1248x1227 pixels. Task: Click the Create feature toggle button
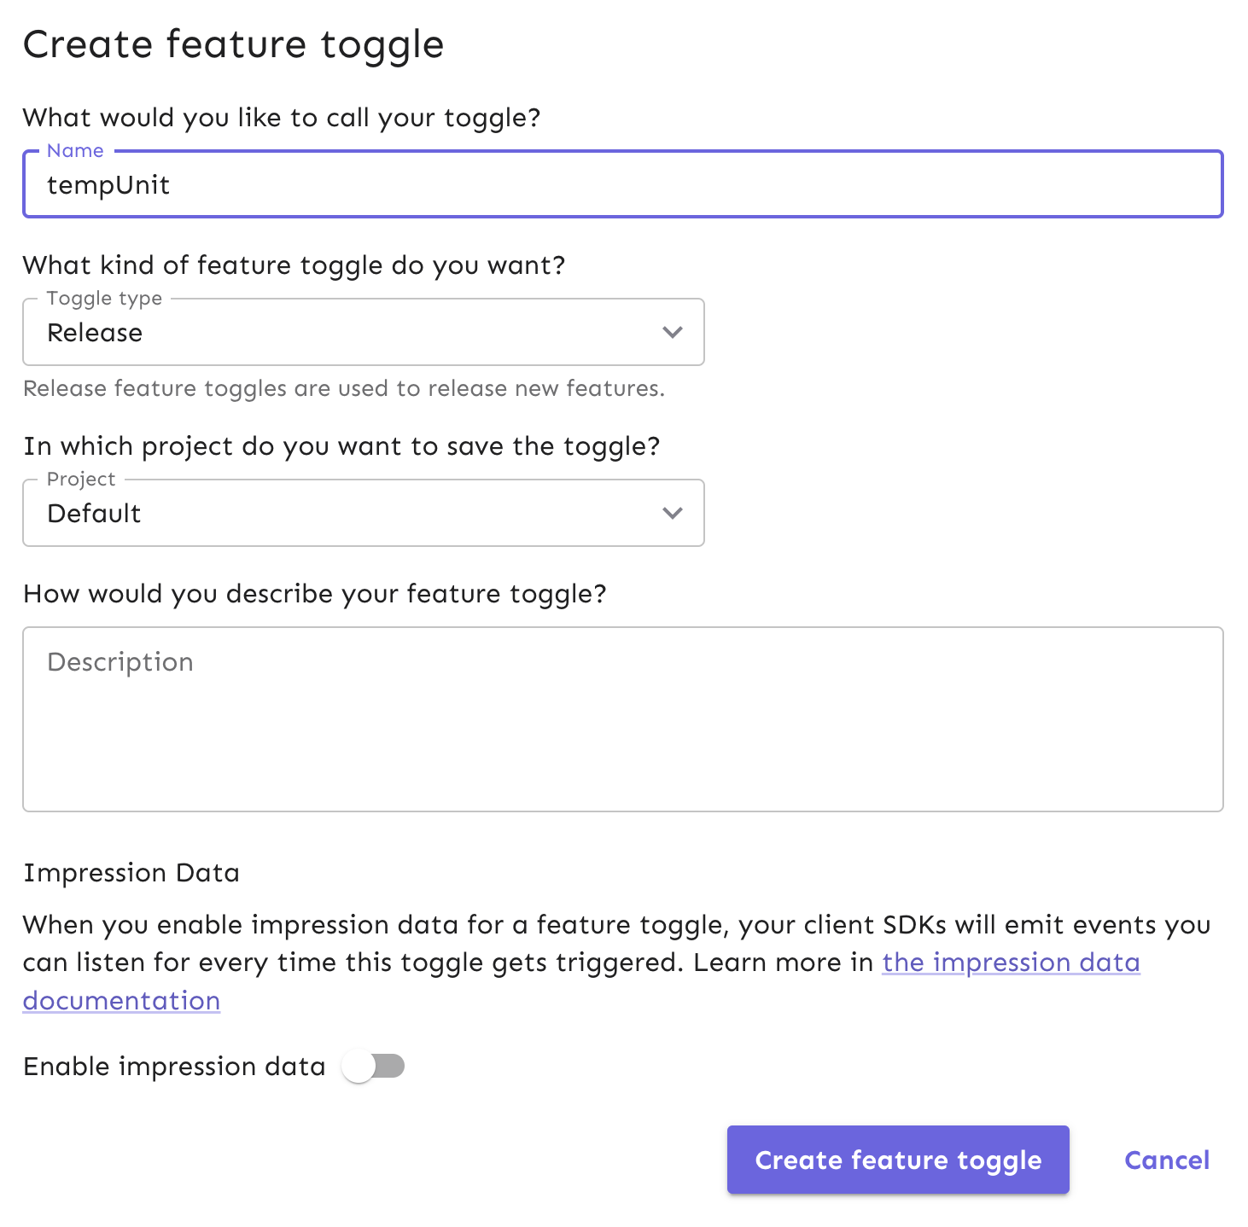pyautogui.click(x=897, y=1160)
